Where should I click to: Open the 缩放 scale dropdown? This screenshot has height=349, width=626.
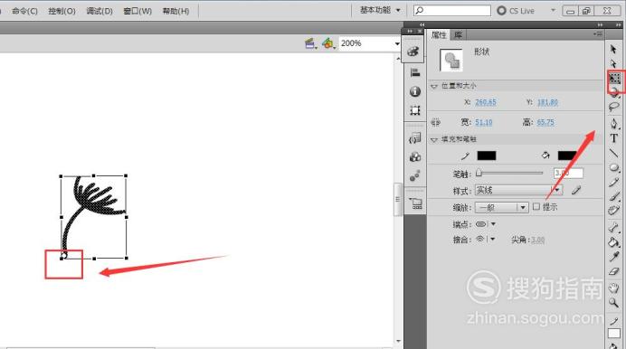tap(501, 207)
